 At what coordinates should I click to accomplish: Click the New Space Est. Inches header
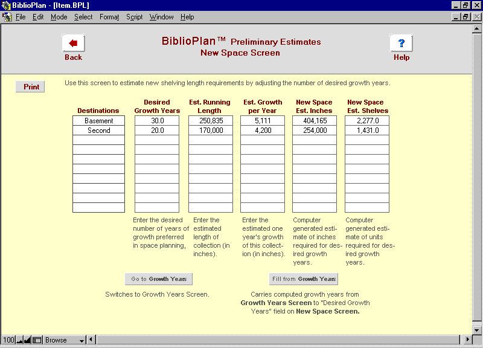point(314,106)
